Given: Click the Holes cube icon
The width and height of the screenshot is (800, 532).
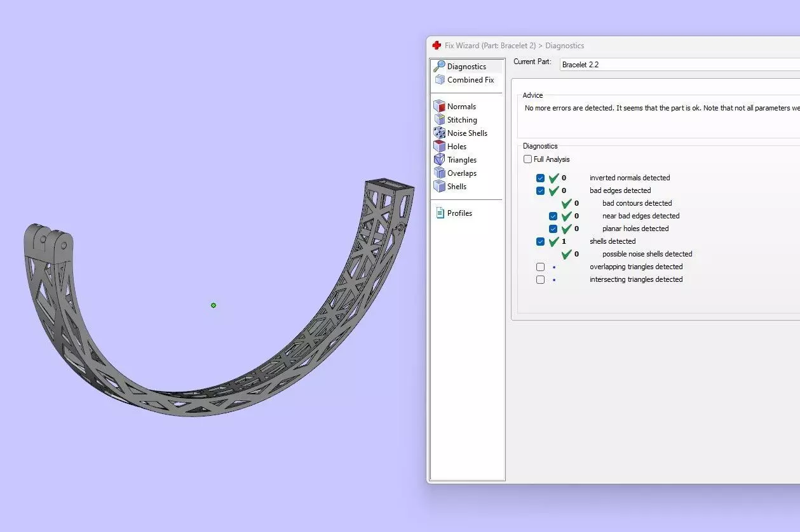Looking at the screenshot, I should click(x=439, y=146).
